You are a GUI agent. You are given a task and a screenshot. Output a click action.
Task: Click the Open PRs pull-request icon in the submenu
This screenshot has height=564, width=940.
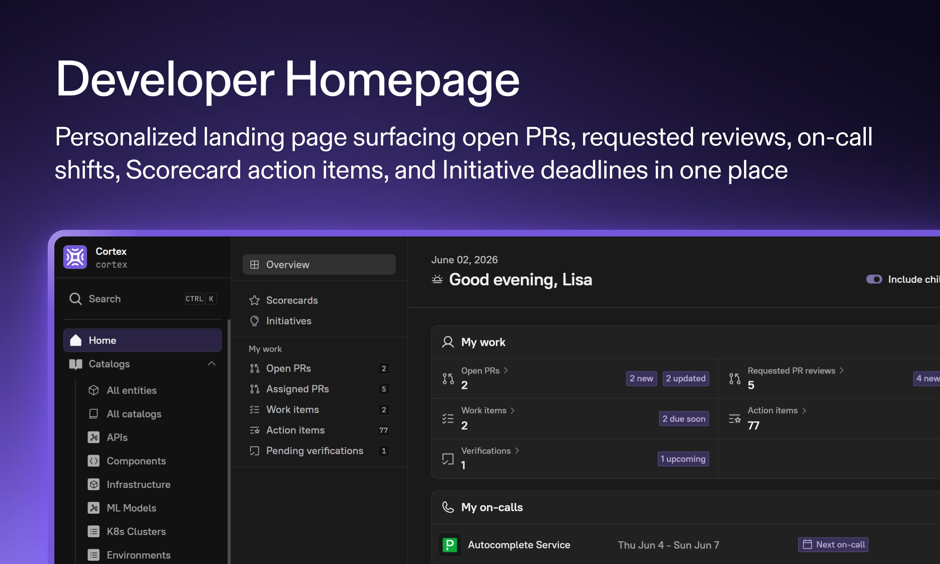coord(254,368)
